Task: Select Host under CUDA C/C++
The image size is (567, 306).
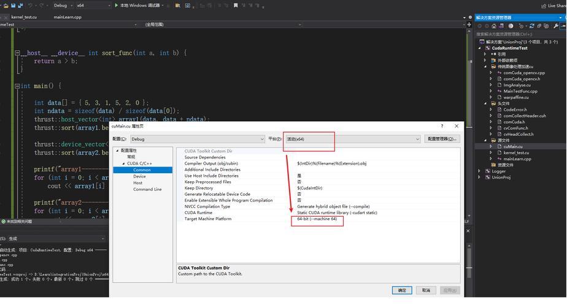Action: (x=138, y=183)
